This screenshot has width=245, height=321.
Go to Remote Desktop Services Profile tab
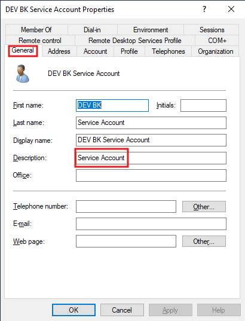[x=135, y=40]
